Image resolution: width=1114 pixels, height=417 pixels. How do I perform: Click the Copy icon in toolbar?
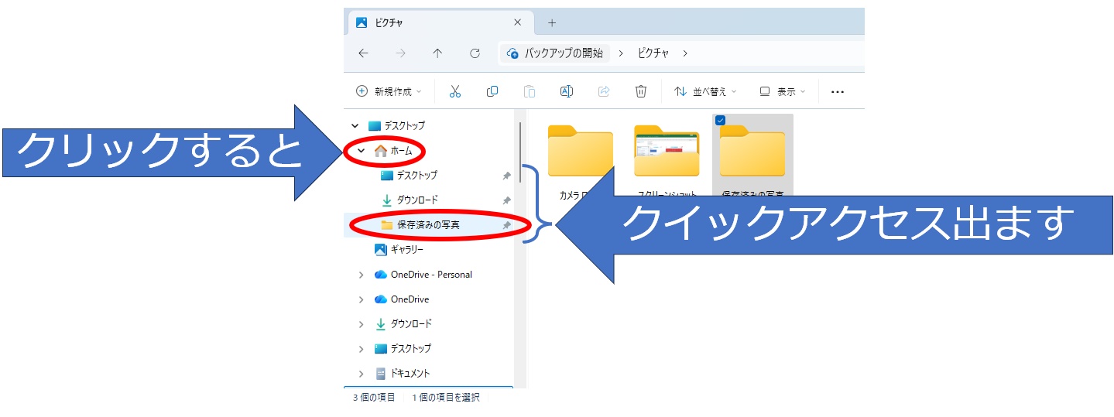[x=492, y=91]
